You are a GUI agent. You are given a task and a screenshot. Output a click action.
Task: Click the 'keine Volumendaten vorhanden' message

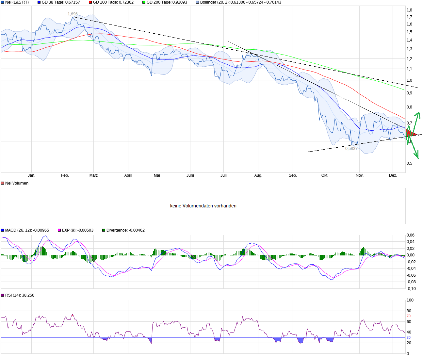203,206
